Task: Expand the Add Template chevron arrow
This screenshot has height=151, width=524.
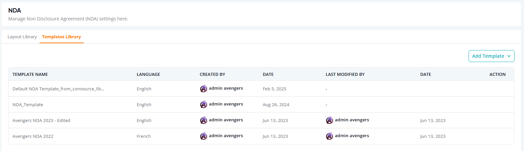Action: click(509, 56)
